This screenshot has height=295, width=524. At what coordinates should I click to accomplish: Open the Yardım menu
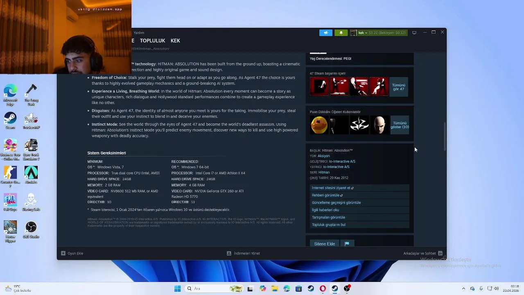pos(139,33)
